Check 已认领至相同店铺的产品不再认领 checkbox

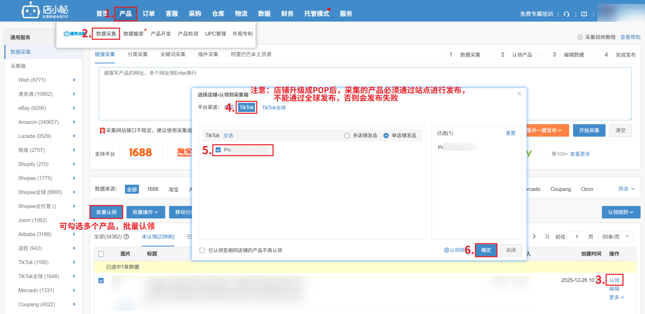(202, 250)
